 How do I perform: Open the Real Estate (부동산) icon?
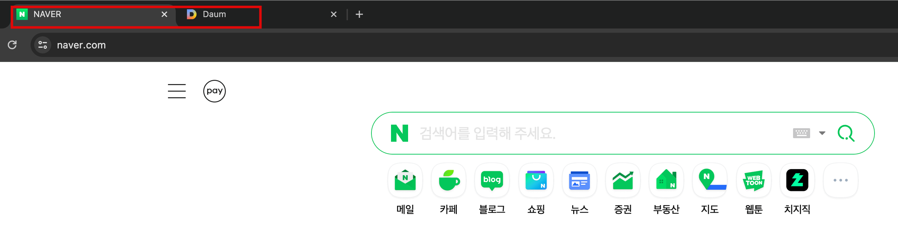pyautogui.click(x=666, y=180)
